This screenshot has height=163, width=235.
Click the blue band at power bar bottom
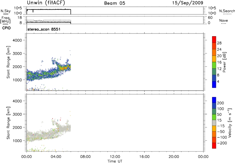tap(214, 84)
